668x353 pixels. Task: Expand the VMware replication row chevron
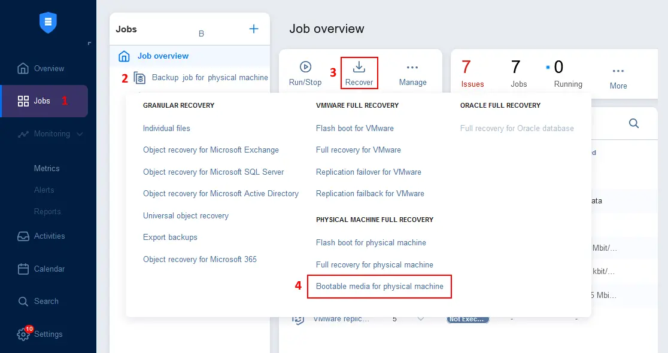pyautogui.click(x=421, y=319)
